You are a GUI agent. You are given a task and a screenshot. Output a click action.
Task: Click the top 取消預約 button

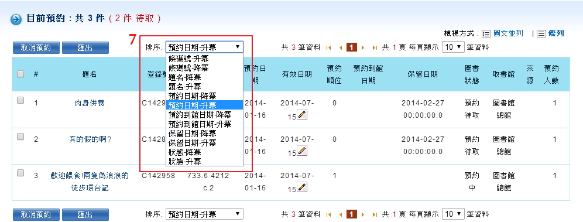tap(36, 47)
